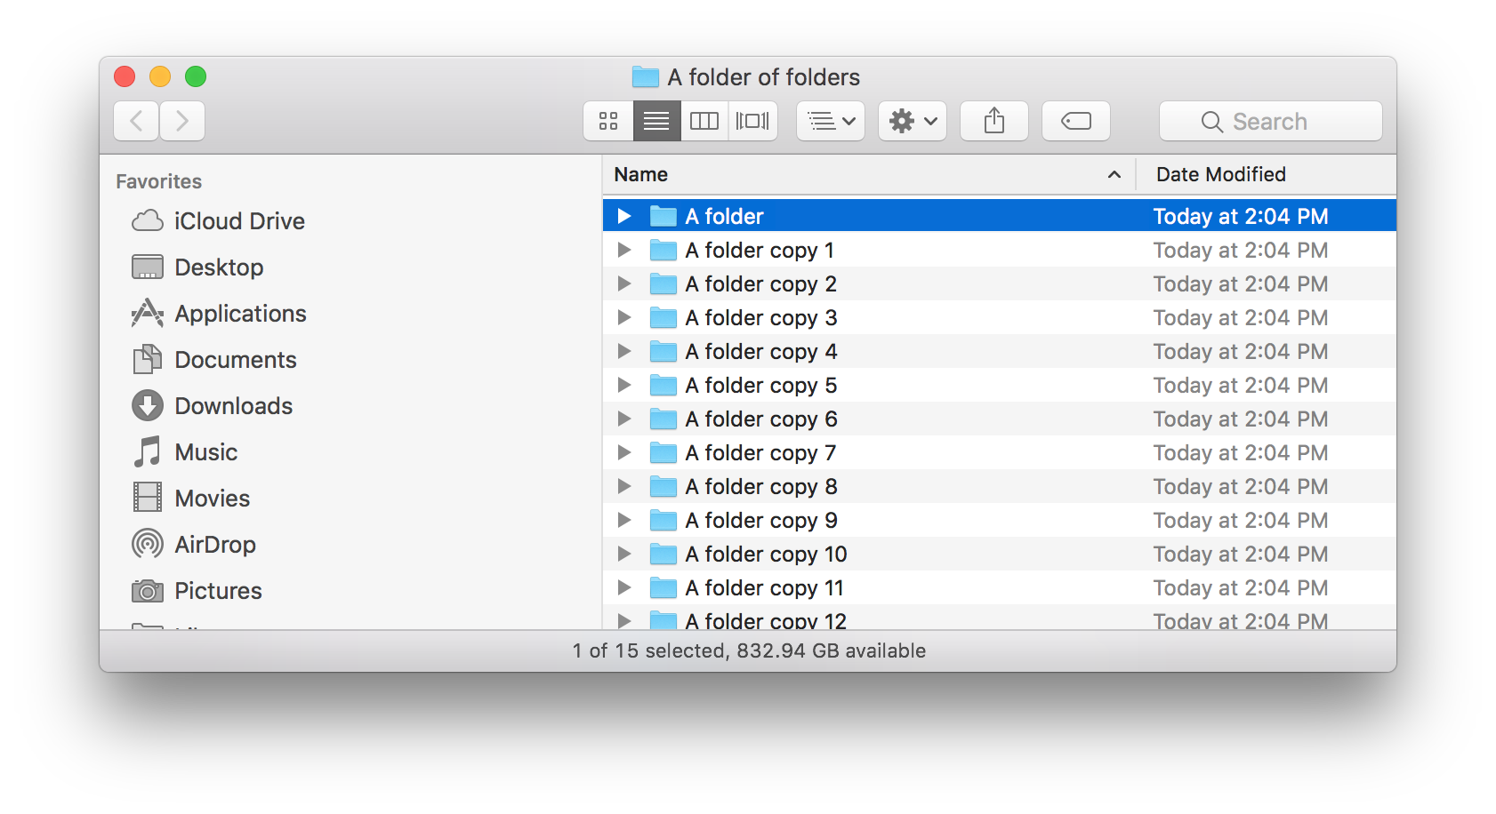Go forward with the forward arrow
This screenshot has height=814, width=1496.
click(x=182, y=121)
